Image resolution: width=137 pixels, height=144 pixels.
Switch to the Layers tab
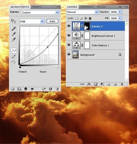coord(72,7)
